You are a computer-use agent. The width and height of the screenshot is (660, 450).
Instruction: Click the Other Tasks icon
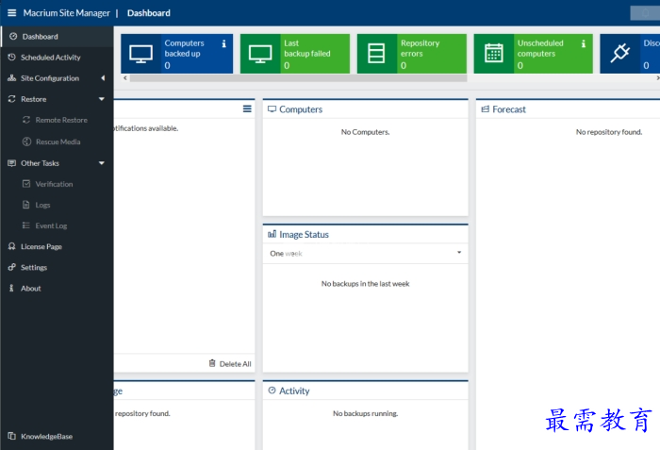point(11,163)
